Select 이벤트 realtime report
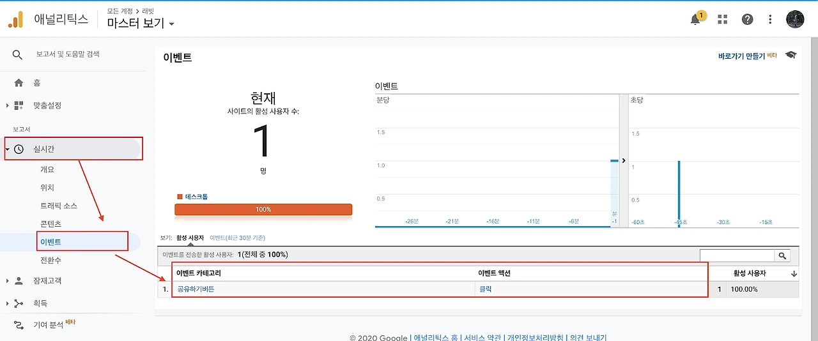Image resolution: width=818 pixels, height=341 pixels. click(51, 242)
